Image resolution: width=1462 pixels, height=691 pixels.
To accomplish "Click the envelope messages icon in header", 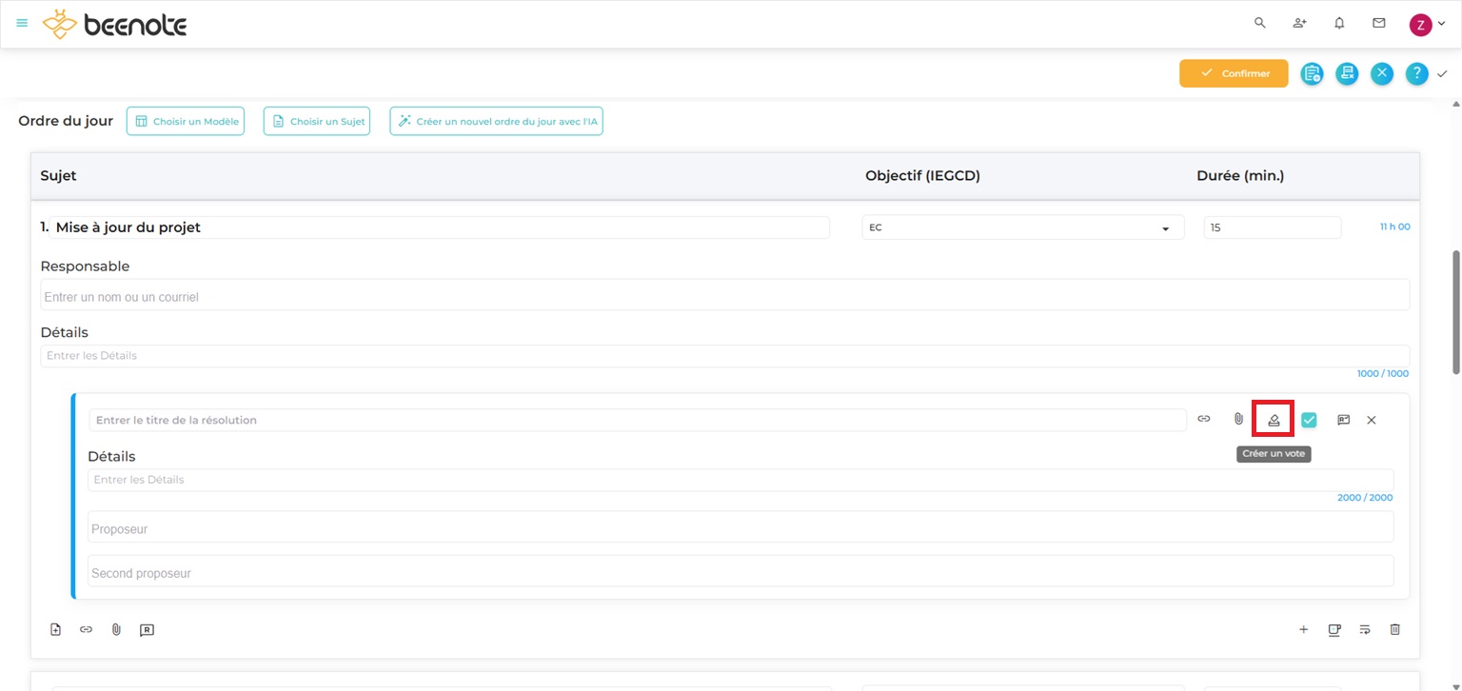I will point(1379,23).
